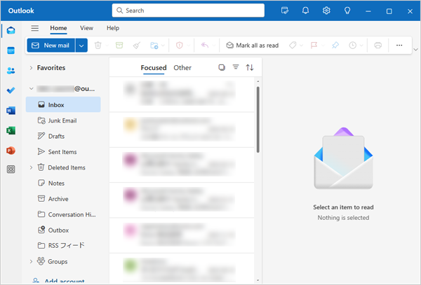Open the Sent Items folder
Viewport: 421px width, 285px height.
click(63, 152)
